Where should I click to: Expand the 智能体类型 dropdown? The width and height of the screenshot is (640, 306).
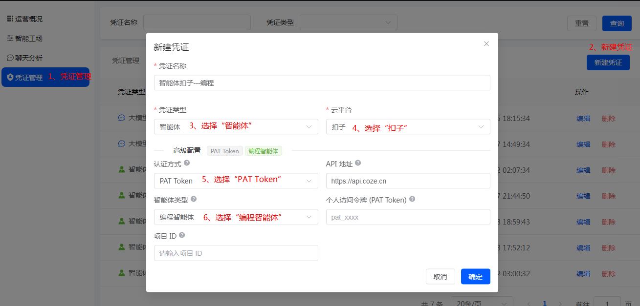[x=236, y=217]
